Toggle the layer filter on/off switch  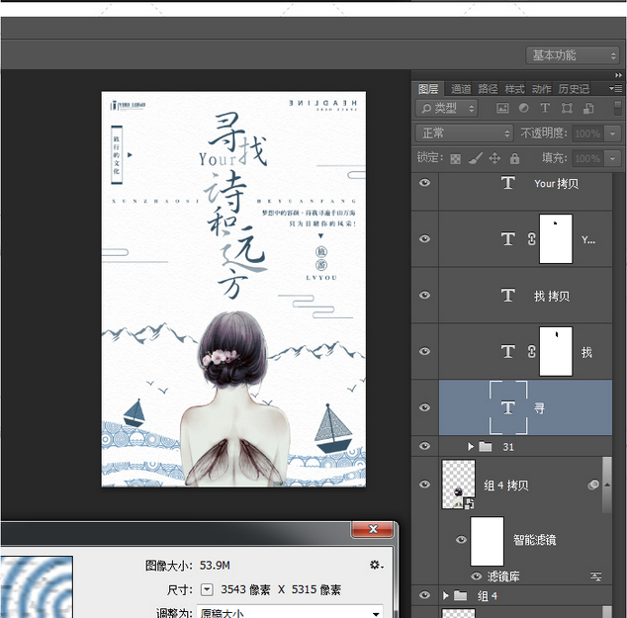coord(615,108)
